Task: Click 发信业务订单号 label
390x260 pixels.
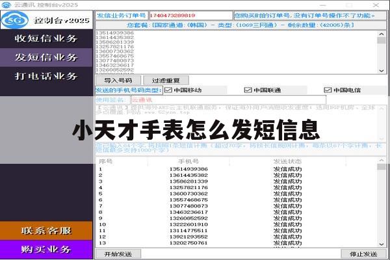Action: pyautogui.click(x=122, y=16)
